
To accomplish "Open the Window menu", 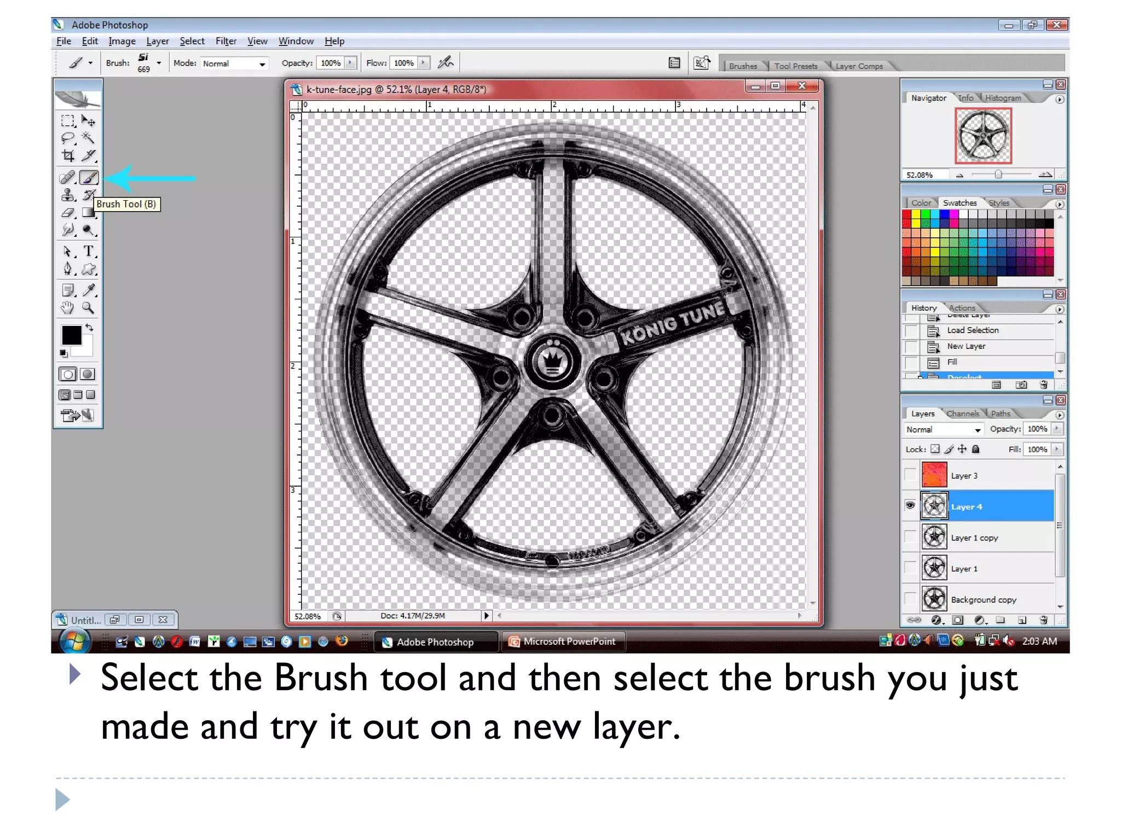I will pyautogui.click(x=296, y=41).
